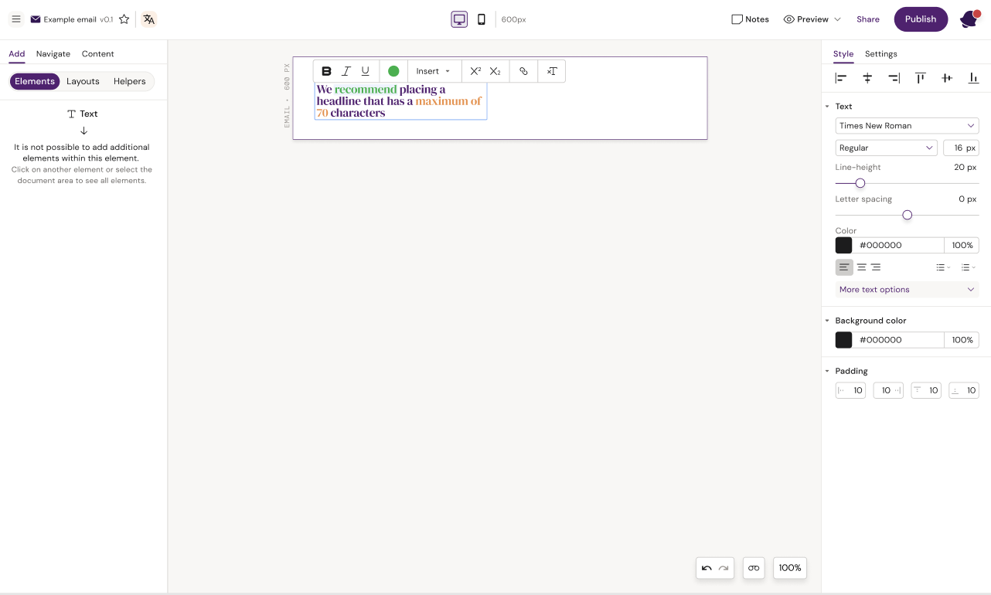Viewport: 991px width, 595px height.
Task: Collapse the Padding section
Action: point(826,371)
